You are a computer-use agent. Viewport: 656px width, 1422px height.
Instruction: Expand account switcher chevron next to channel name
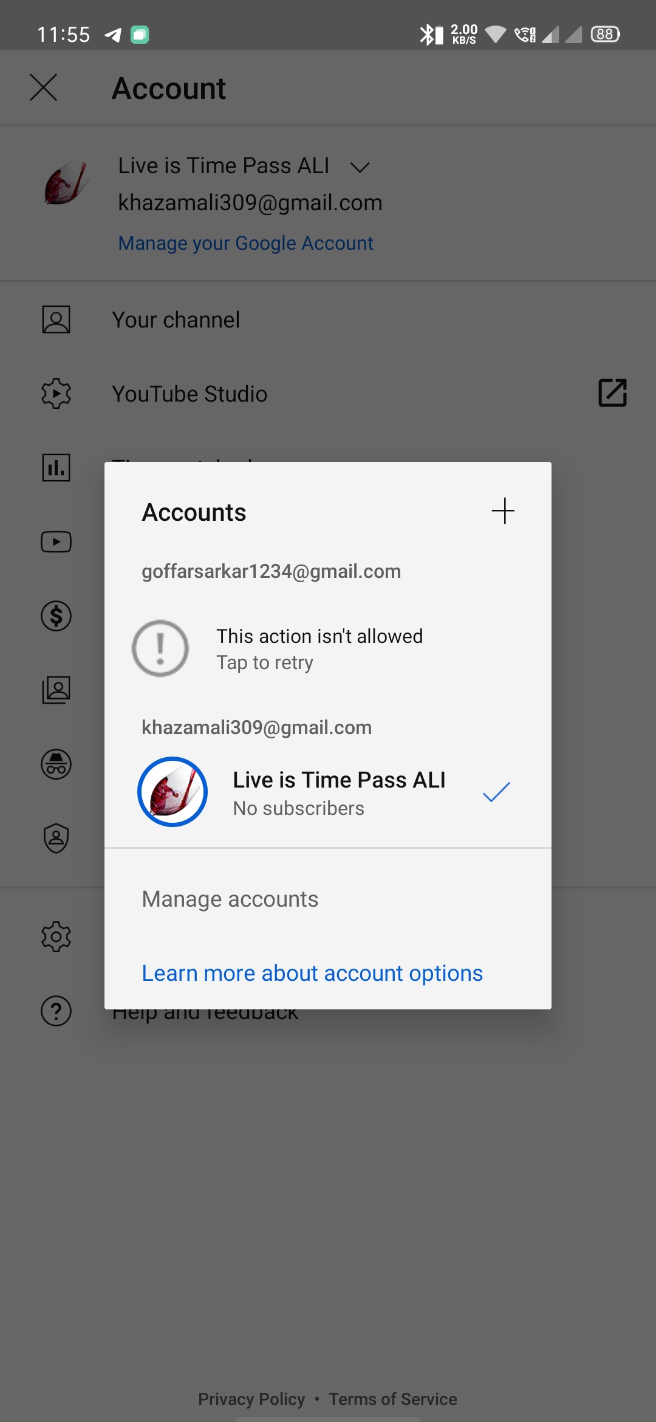pyautogui.click(x=360, y=167)
